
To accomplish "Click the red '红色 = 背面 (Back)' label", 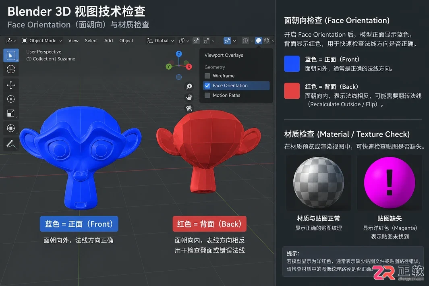I will click(209, 224).
